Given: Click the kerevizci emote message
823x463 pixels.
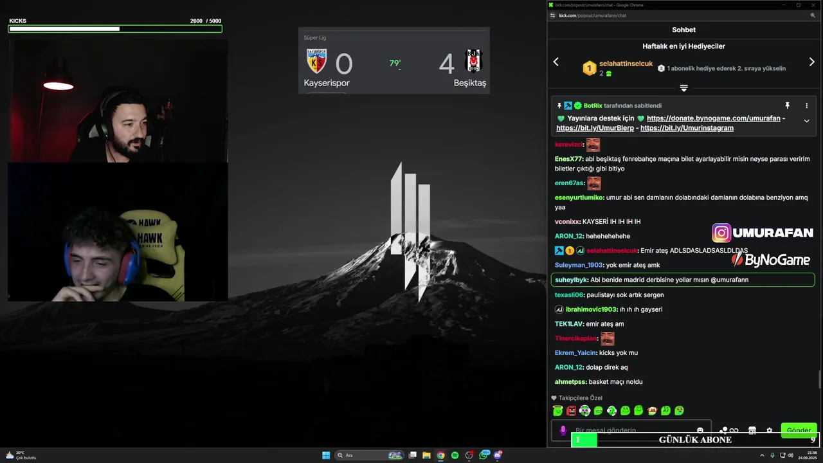Looking at the screenshot, I should pyautogui.click(x=577, y=144).
